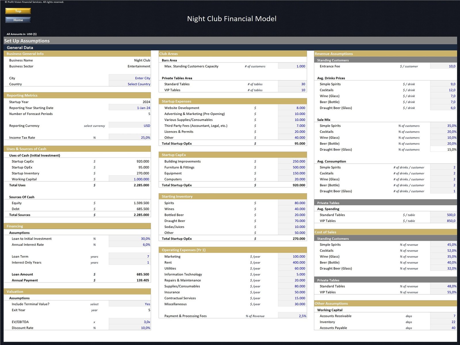The height and width of the screenshot is (345, 460).
Task: Select the VIP Tables count cell
Action: 292,90
